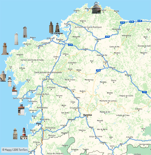Click the Folgoso do Courel label

pyautogui.click(x=126, y=96)
